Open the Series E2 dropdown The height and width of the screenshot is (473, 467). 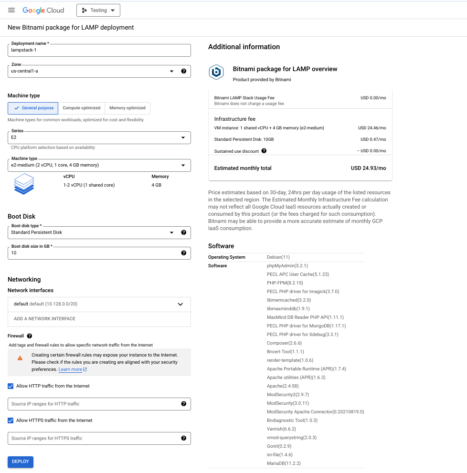pos(99,137)
